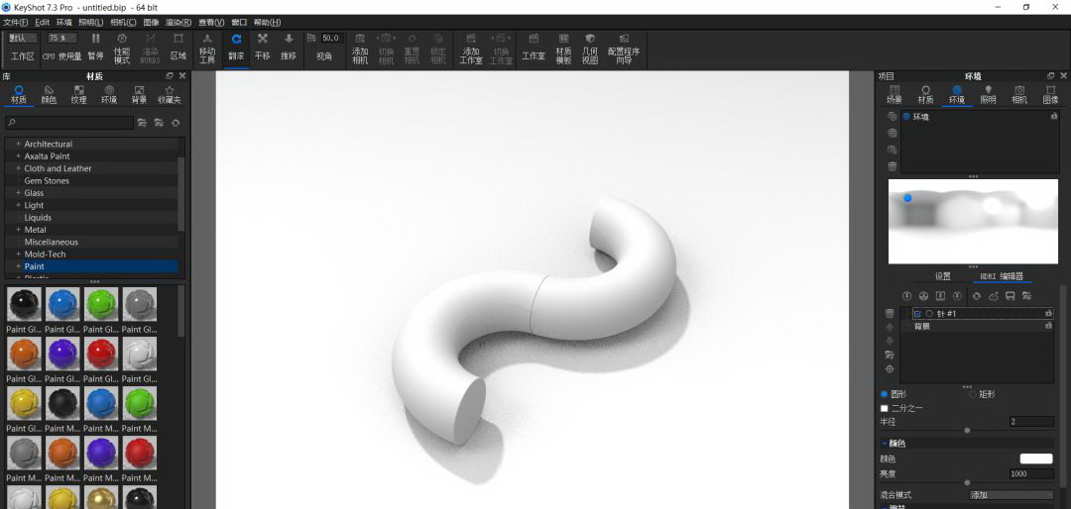Open the 混合模式 blend mode dropdown
Screen dimensions: 1071x509
1011,495
